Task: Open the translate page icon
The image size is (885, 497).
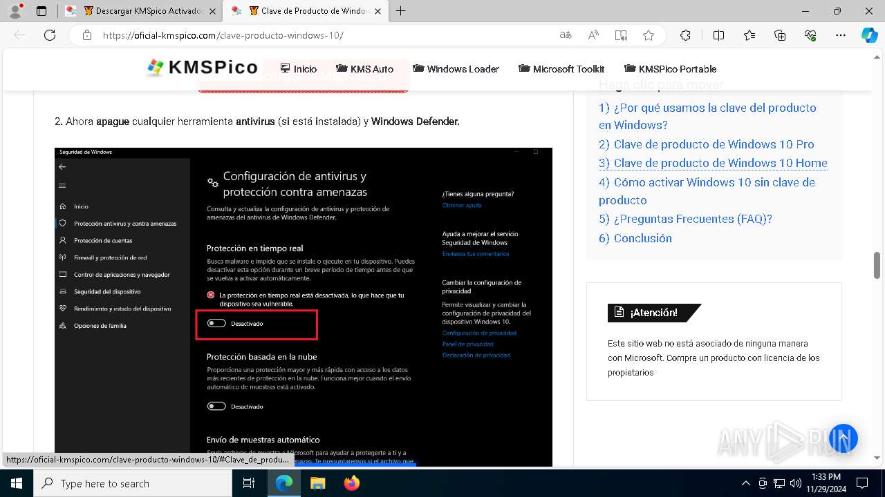Action: [x=566, y=35]
